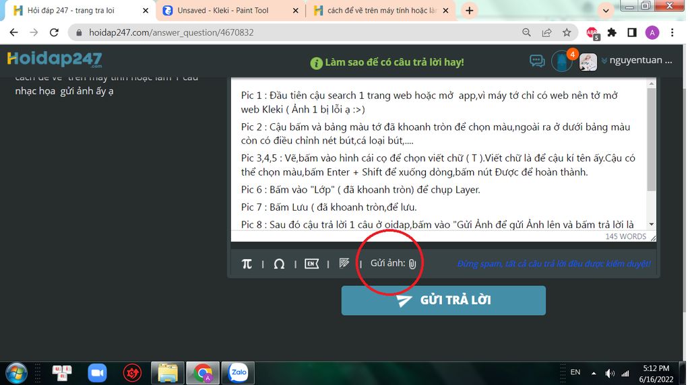Viewport: 690px width, 385px height.
Task: Open the keyboard input app in taskbar
Action: click(62, 373)
